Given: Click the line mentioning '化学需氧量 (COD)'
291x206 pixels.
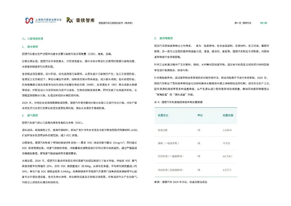Looking at the screenshot, I should [67, 54].
